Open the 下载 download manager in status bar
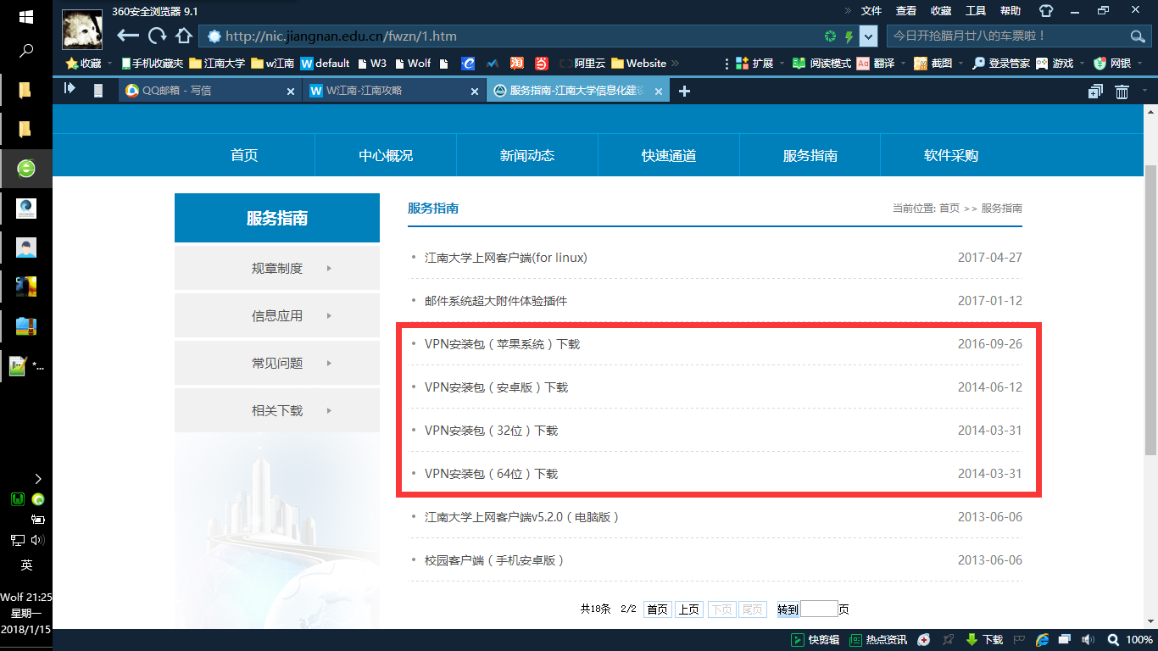The height and width of the screenshot is (651, 1158). 984,640
